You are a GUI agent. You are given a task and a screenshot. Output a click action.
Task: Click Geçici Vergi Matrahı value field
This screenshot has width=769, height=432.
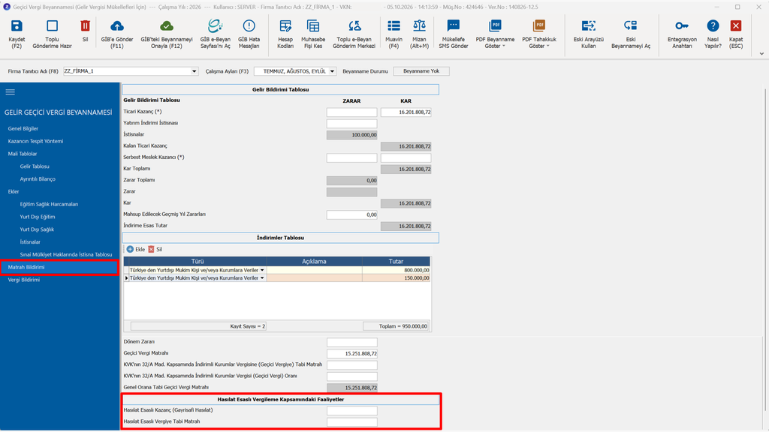[x=351, y=354]
